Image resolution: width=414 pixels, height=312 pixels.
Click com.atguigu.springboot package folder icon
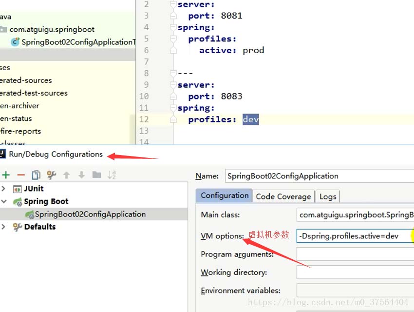[x=3, y=29]
